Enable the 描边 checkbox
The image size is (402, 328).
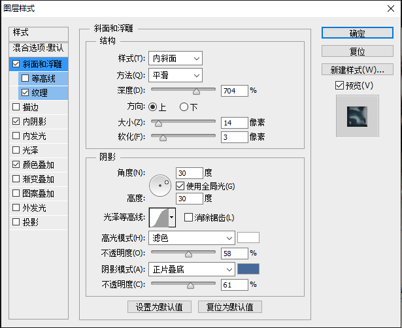click(x=16, y=107)
